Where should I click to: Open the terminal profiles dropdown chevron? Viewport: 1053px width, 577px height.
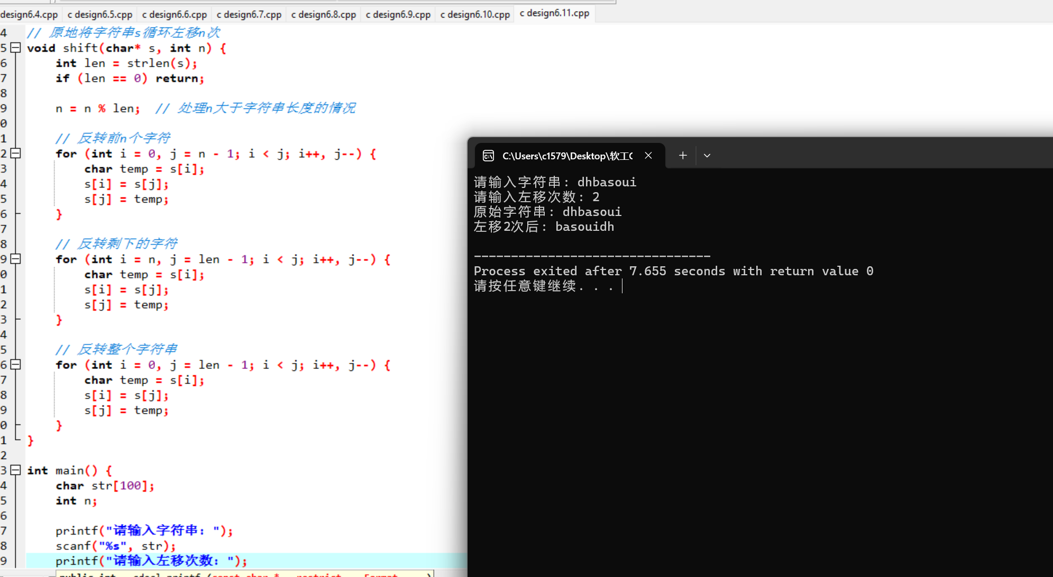707,156
